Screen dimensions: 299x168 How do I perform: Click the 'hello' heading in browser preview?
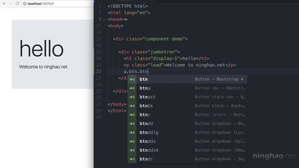click(42, 49)
